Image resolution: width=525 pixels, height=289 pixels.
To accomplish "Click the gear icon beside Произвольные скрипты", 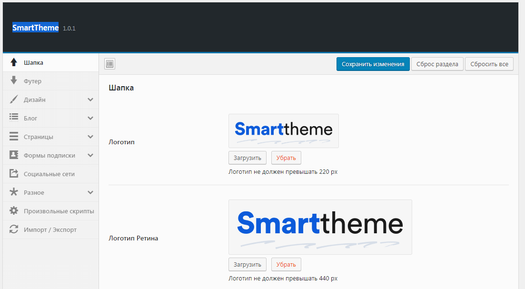I will [14, 211].
